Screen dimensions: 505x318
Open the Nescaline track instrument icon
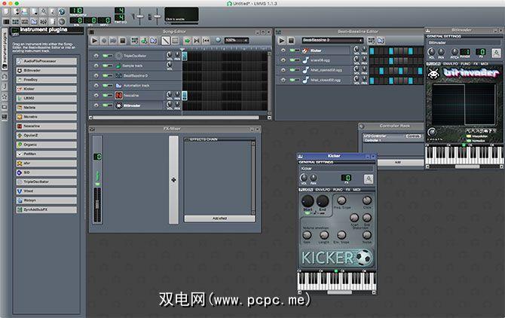(118, 96)
